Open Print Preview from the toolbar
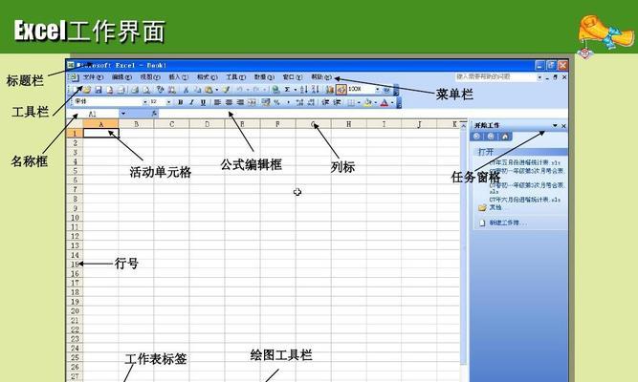Viewport: 638px width, 382px height. (x=146, y=90)
